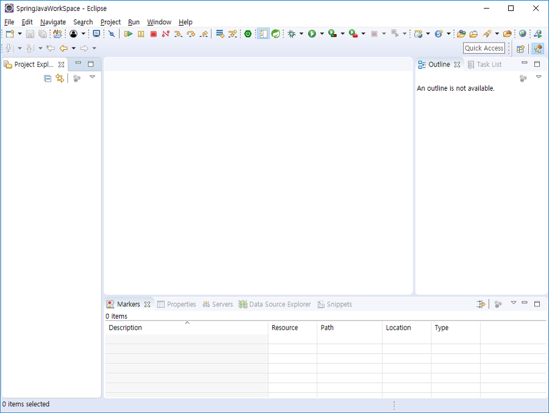Viewport: 549px width, 413px height.
Task: Open the Outline view menu triangle
Action: [539, 77]
